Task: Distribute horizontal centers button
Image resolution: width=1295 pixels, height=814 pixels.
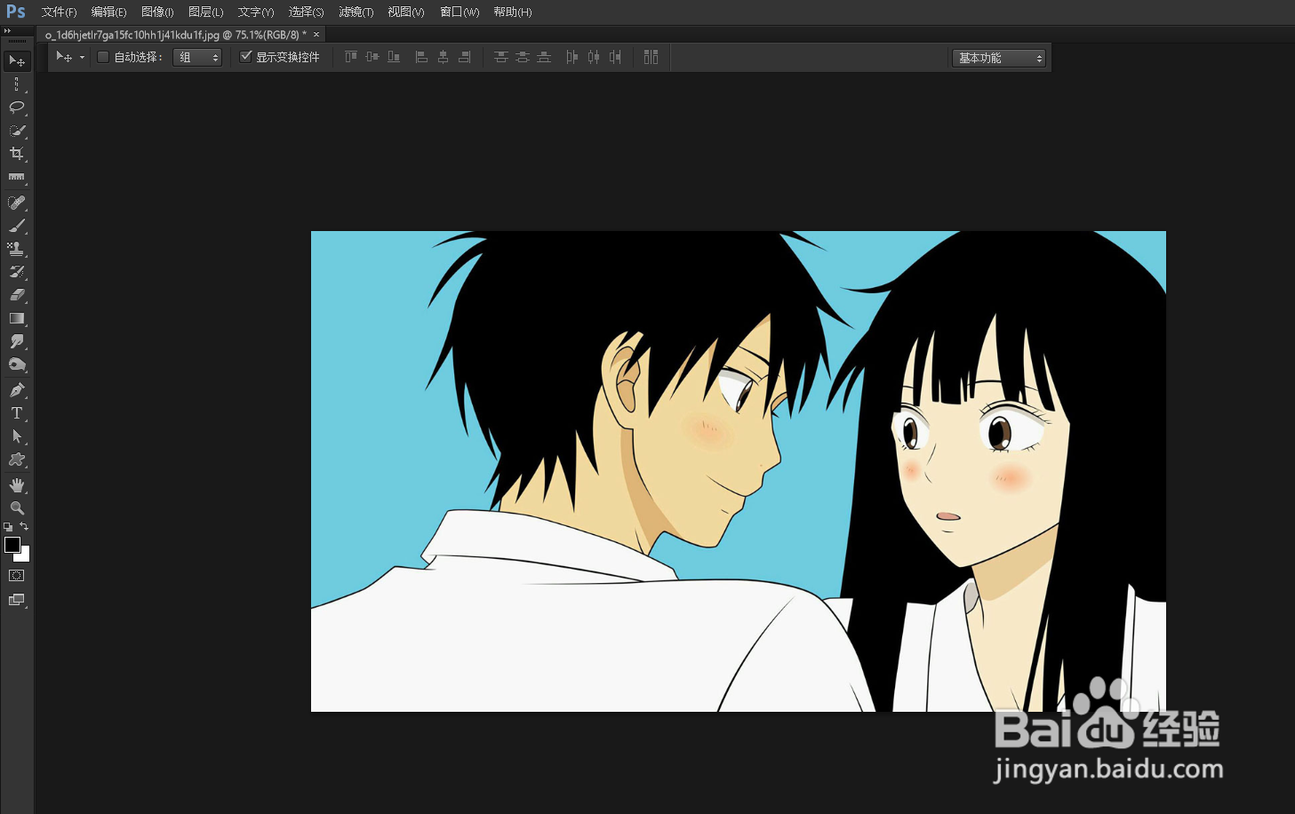Action: (593, 57)
